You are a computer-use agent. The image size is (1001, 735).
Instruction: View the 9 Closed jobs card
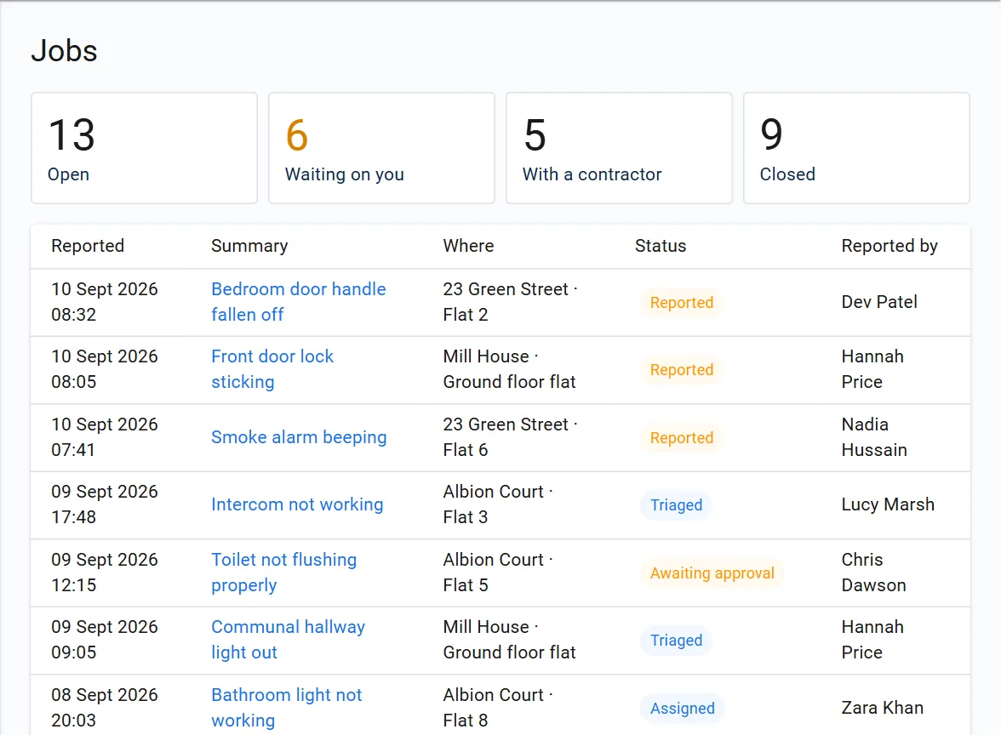click(856, 148)
